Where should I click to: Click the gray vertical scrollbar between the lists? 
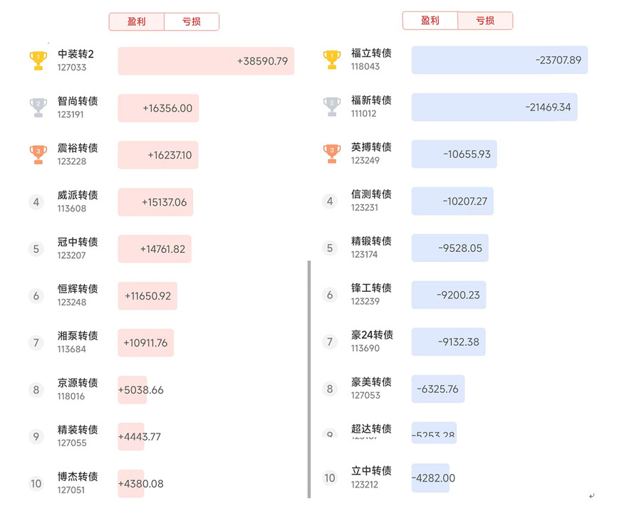(x=309, y=379)
